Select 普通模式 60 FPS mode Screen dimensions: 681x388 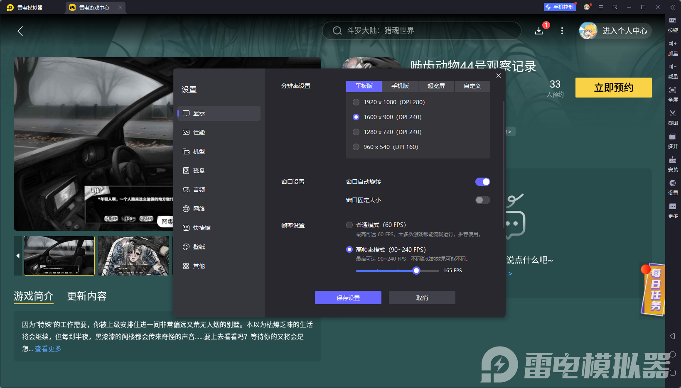(x=349, y=225)
